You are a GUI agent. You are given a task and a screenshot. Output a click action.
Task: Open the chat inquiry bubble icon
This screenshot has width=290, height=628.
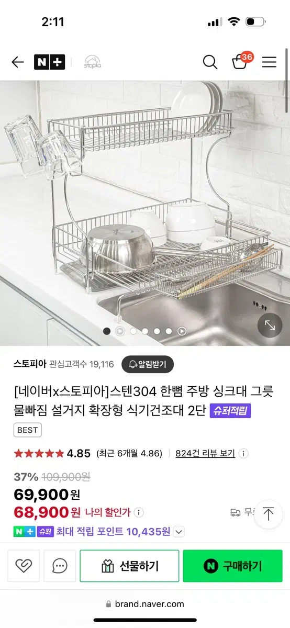click(60, 566)
